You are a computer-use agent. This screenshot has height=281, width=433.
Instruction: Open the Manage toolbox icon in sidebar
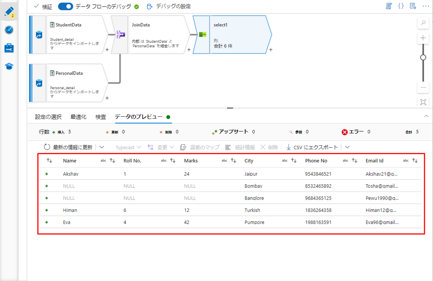pos(9,48)
